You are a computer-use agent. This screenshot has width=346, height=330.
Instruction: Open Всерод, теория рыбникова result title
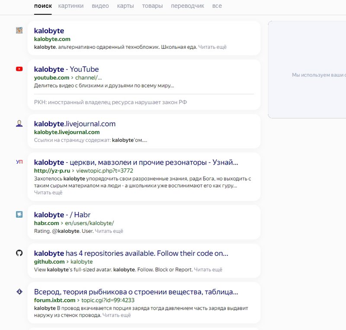coord(136,292)
